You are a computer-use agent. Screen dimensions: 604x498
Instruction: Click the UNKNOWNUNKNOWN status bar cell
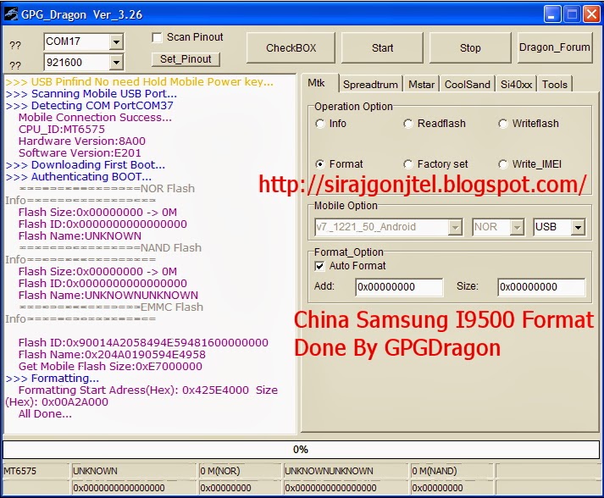[x=346, y=471]
